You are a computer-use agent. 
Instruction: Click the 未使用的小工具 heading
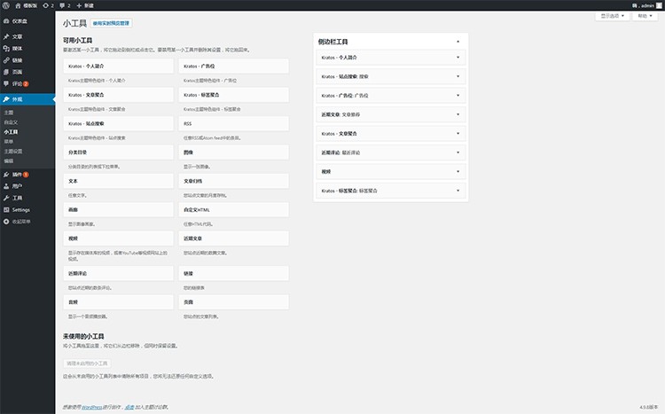[83, 336]
